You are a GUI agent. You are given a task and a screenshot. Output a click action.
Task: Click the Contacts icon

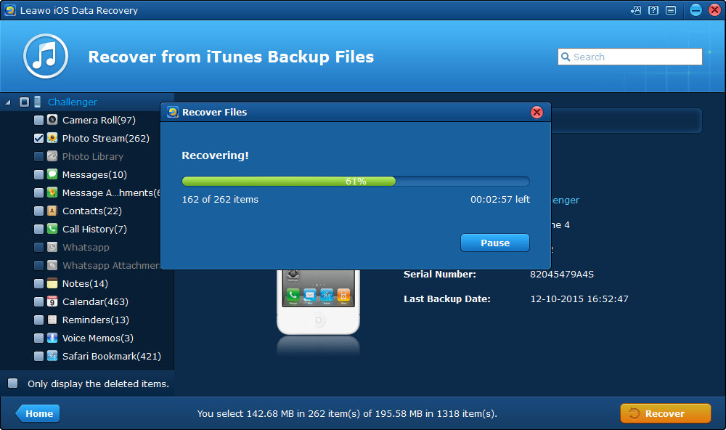(x=52, y=211)
